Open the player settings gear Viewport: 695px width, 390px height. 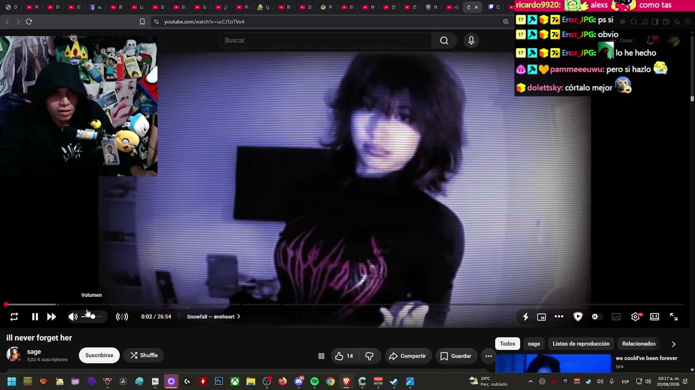pyautogui.click(x=635, y=317)
